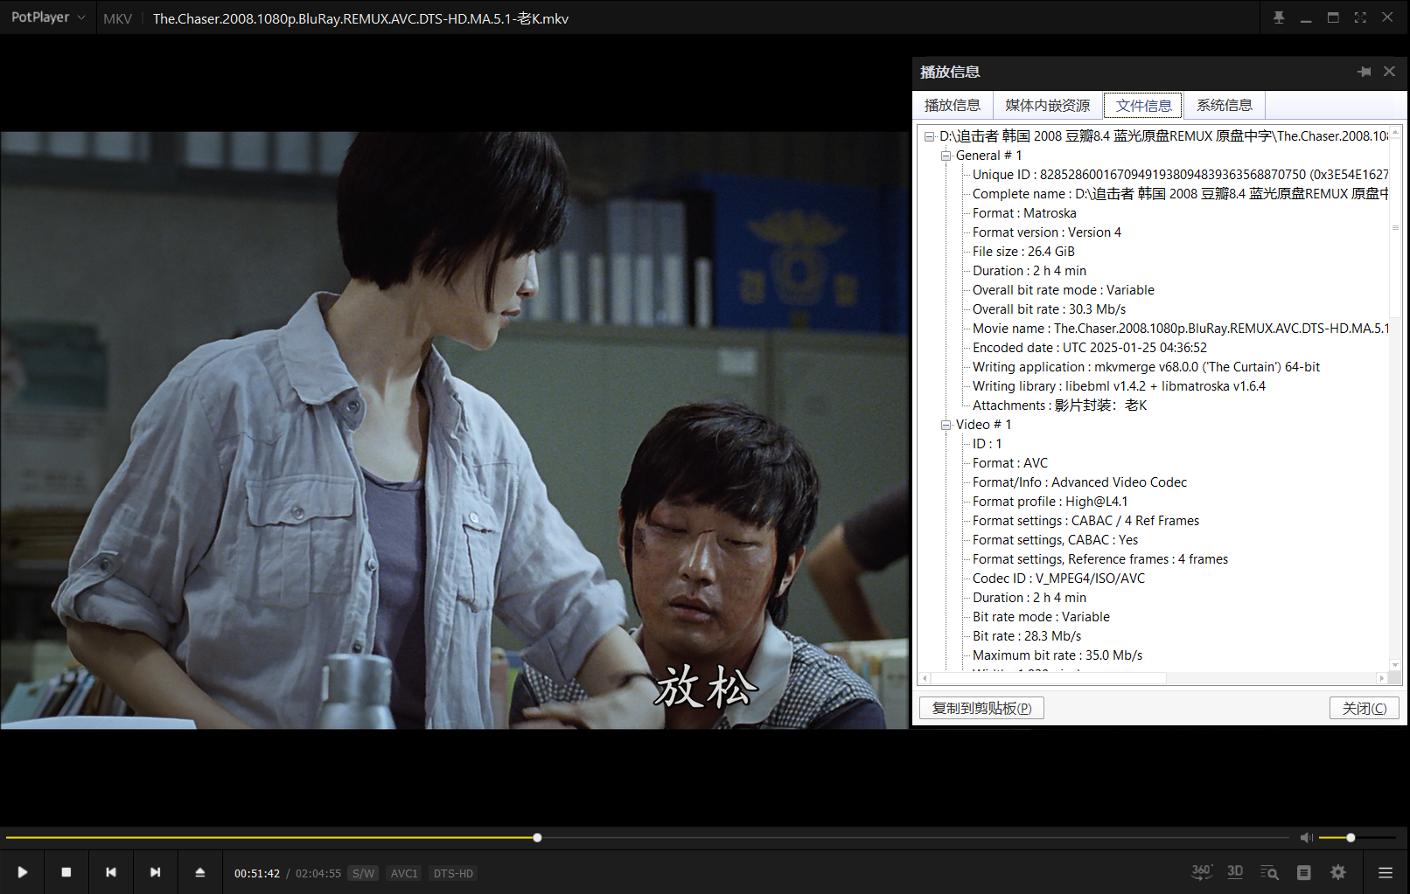
Task: Select 'Format version : Version 4' row
Action: 1046,232
